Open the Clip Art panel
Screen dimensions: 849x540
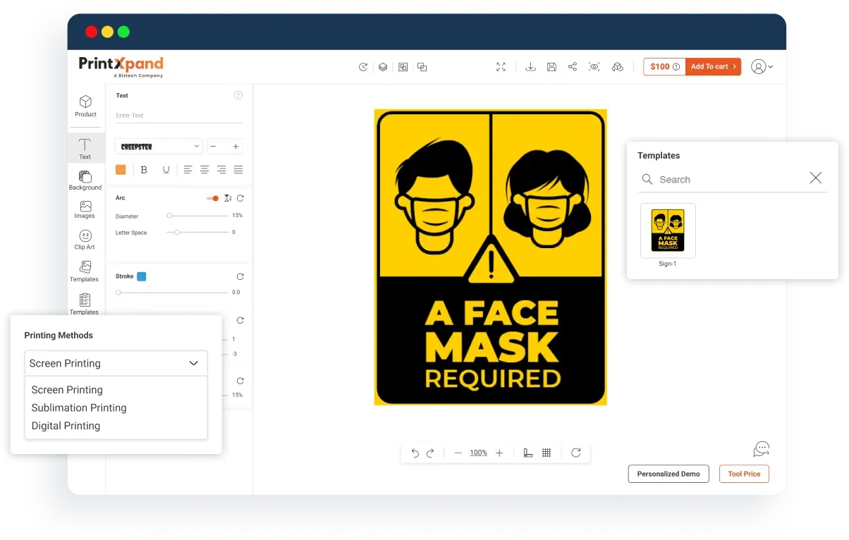click(x=85, y=239)
